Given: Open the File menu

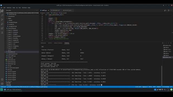Looking at the screenshot, I should 1,8.
